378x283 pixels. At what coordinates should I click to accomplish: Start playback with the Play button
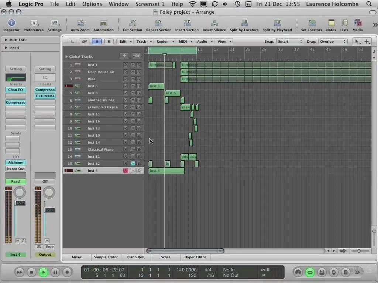(44, 272)
